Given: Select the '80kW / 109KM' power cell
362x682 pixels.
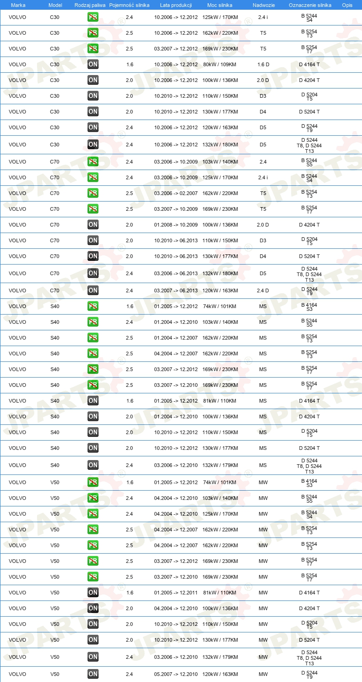Looking at the screenshot, I should click(220, 64).
